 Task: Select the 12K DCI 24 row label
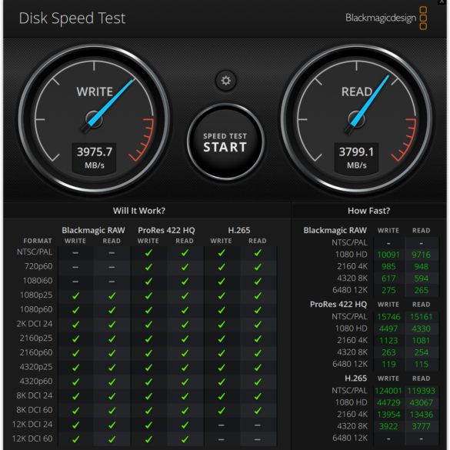(32, 424)
